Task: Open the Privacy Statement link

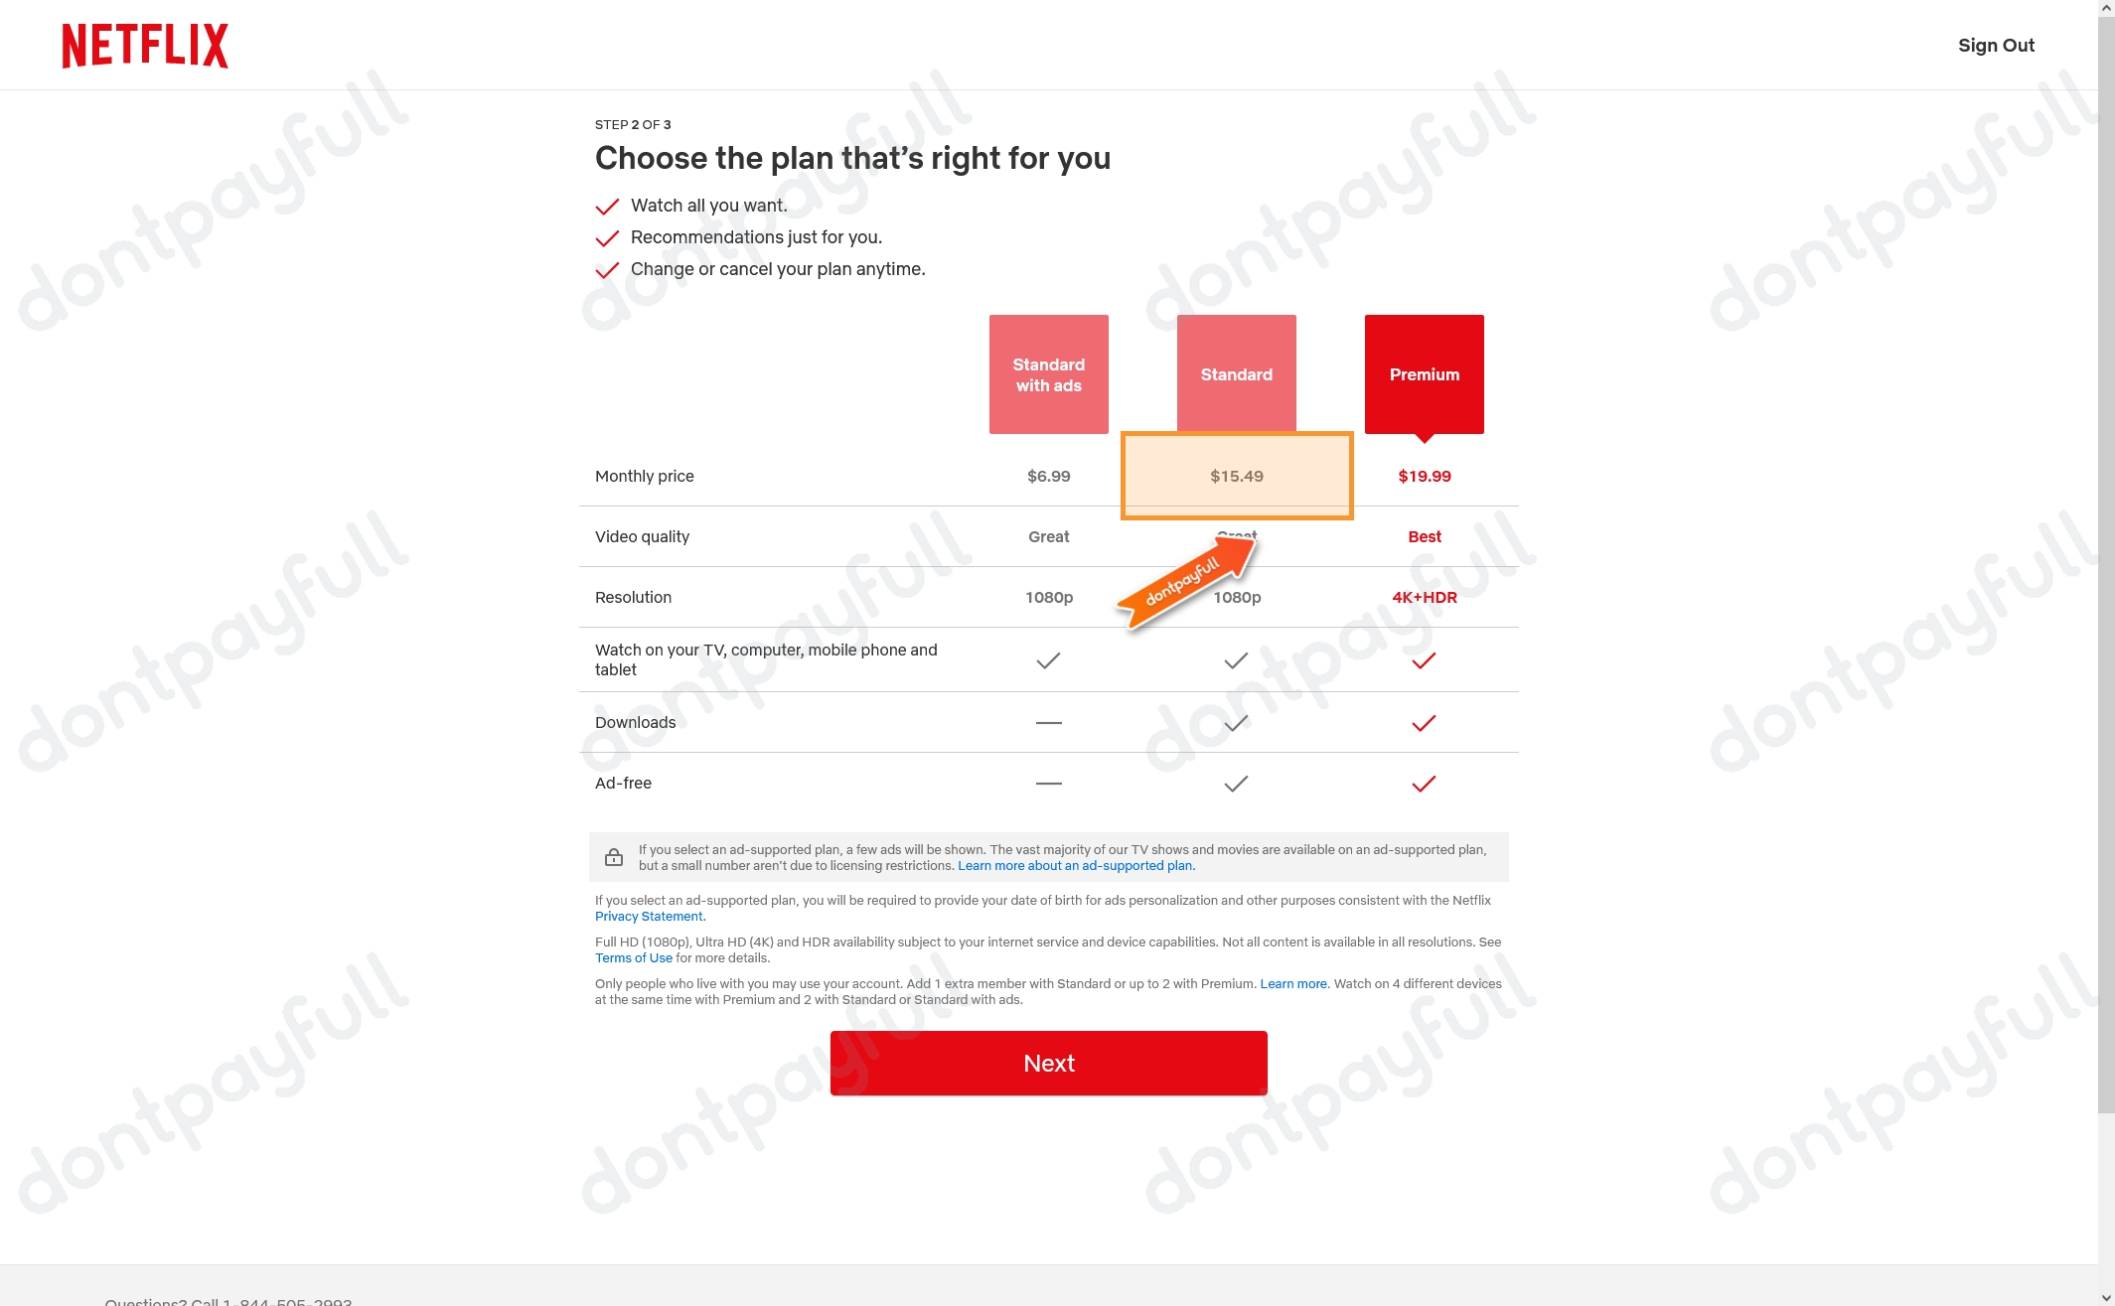Action: pos(647,917)
